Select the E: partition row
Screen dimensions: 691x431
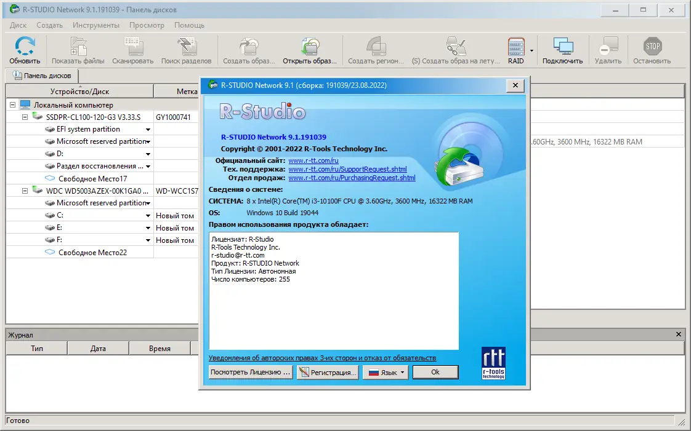(102, 228)
